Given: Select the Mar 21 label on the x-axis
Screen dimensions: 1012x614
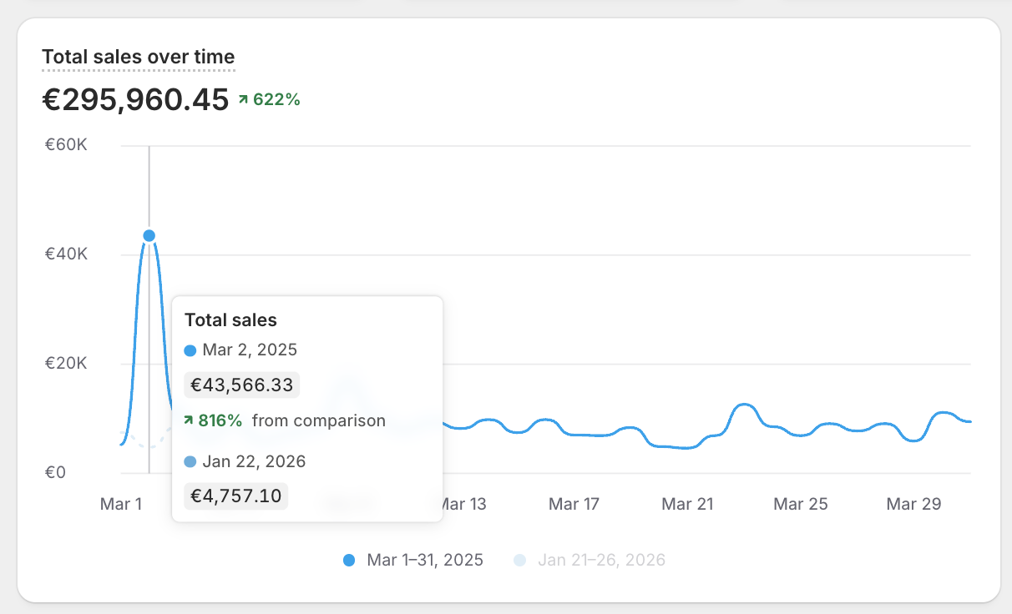Looking at the screenshot, I should click(x=687, y=504).
